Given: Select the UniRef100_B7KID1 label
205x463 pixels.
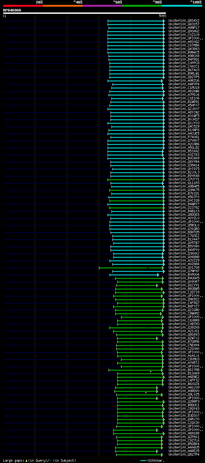Looking at the screenshot, I should [x=184, y=193].
